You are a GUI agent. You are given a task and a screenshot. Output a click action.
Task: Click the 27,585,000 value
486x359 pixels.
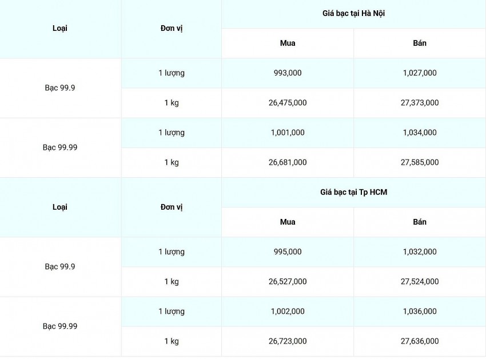pyautogui.click(x=420, y=162)
